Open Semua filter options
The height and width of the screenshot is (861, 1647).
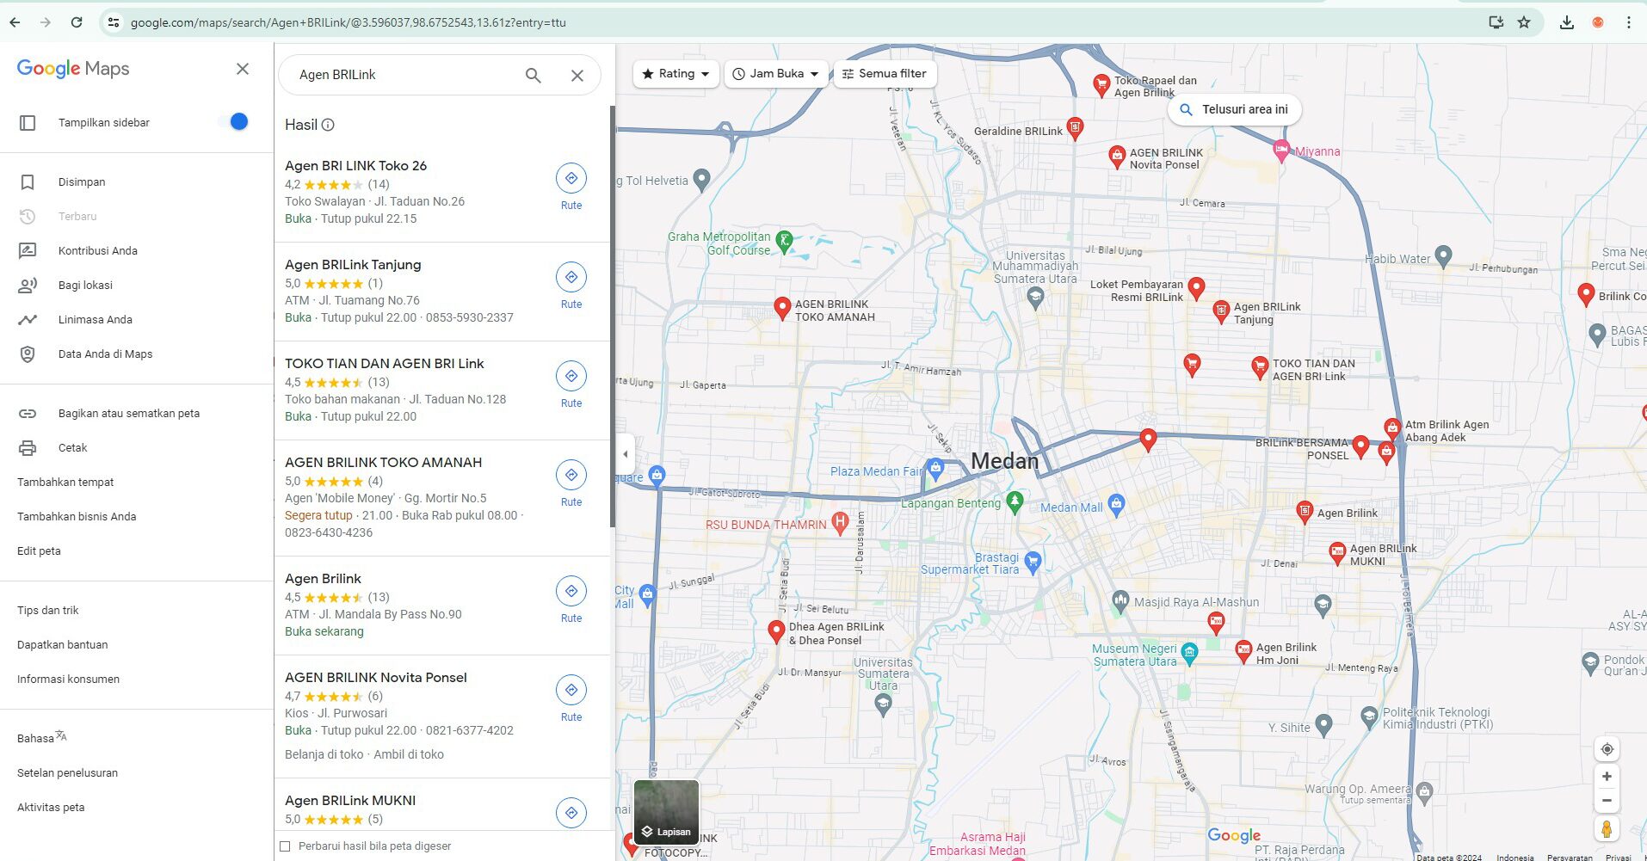(885, 74)
